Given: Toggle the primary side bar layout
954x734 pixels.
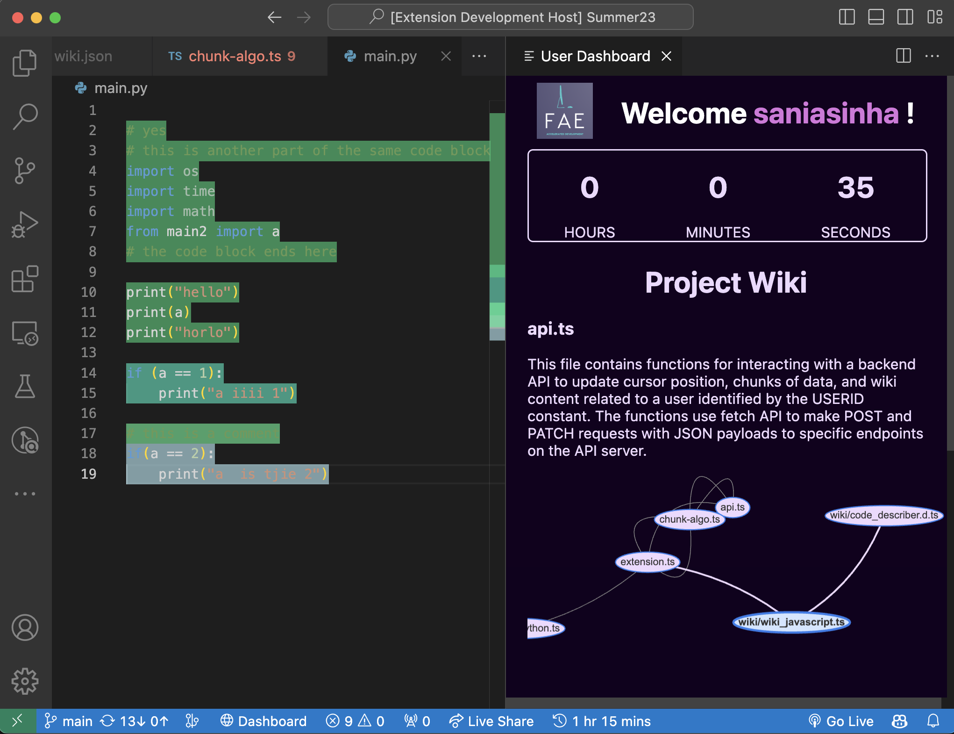Looking at the screenshot, I should (x=847, y=17).
